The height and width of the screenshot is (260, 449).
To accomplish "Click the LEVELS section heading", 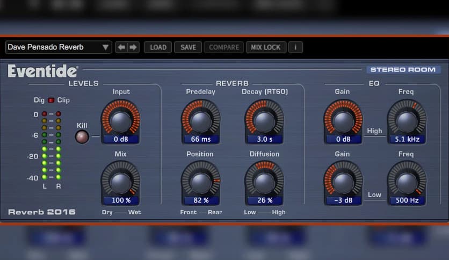I will (83, 83).
